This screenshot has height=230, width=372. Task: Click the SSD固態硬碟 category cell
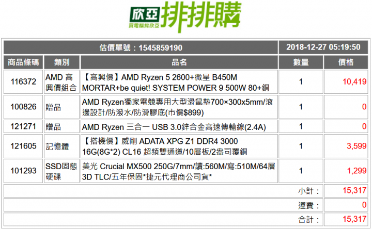pyautogui.click(x=61, y=171)
